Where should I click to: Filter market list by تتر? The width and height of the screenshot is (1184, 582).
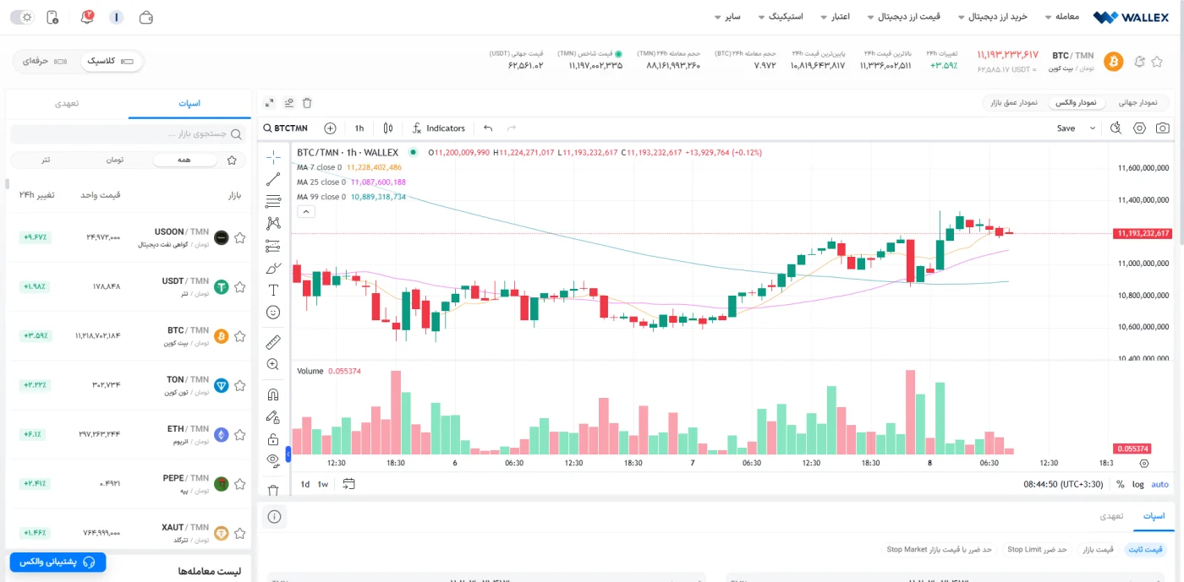(46, 160)
